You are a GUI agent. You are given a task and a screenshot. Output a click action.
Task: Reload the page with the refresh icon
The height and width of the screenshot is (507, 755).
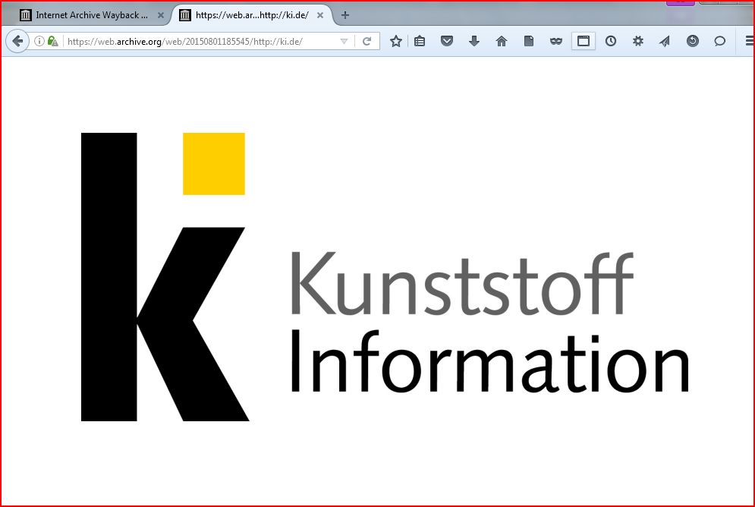[367, 42]
